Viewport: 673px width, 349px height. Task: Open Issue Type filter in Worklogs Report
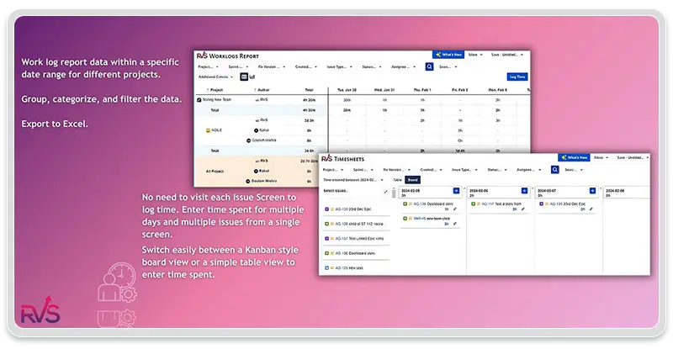340,67
